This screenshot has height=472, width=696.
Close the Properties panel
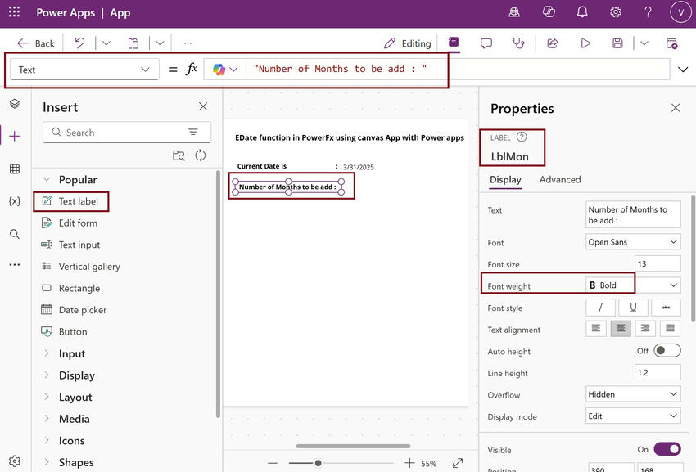(x=676, y=108)
